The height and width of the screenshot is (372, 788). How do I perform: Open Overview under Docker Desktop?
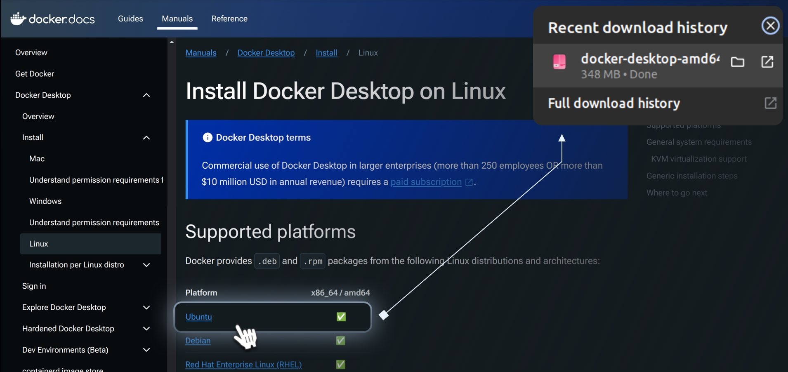(38, 116)
